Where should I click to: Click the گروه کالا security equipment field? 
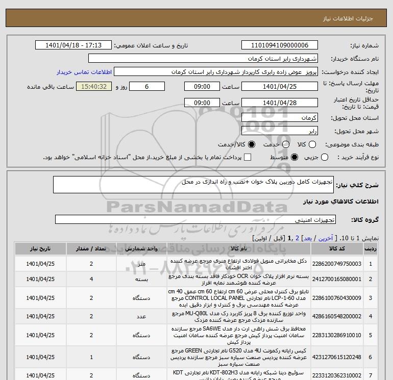195,219
